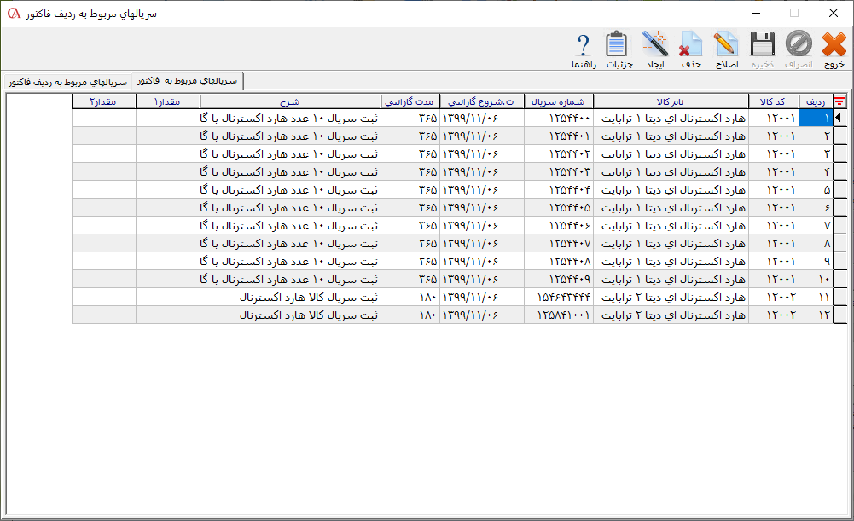Click the Exit (خروج) toolbar icon

tap(834, 49)
